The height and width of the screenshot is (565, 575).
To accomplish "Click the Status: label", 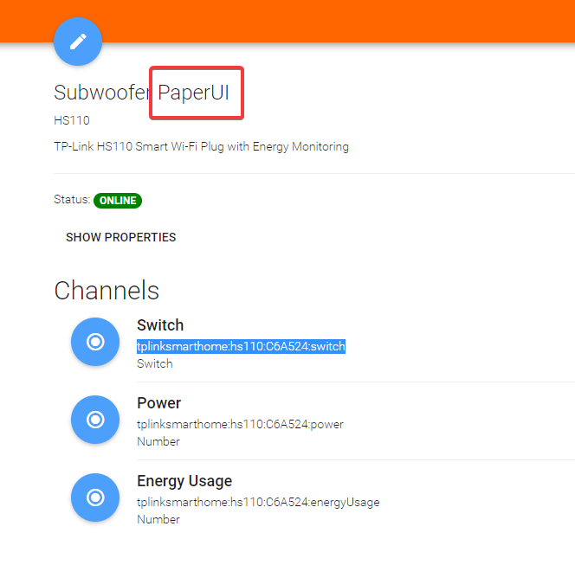I will pos(72,199).
